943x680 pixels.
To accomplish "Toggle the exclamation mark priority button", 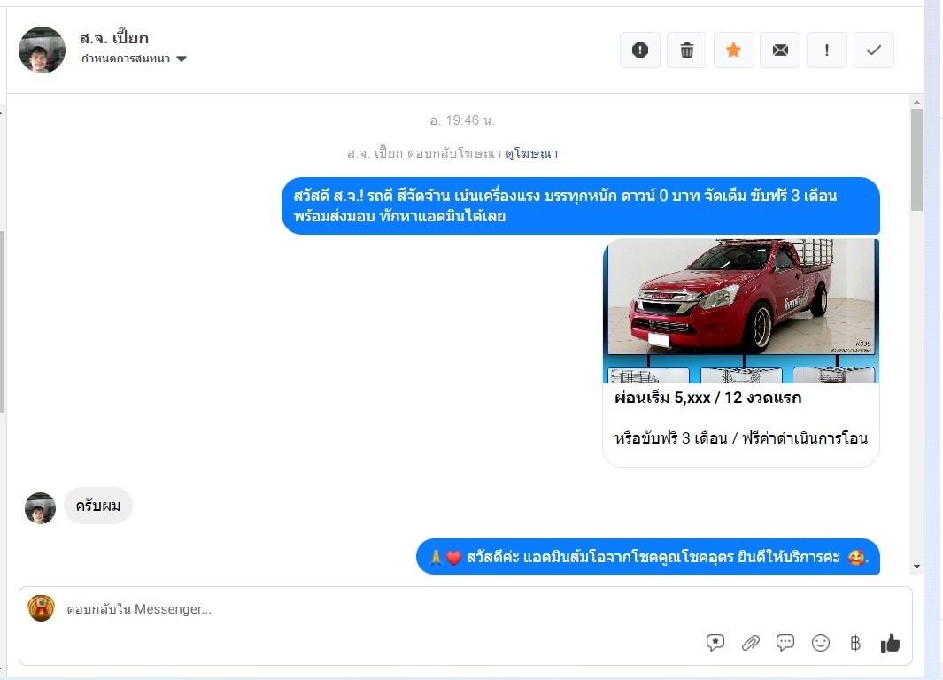I will [x=827, y=50].
